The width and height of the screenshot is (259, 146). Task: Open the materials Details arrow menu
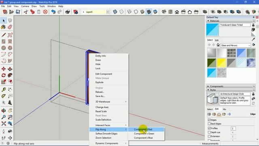(x=254, y=45)
